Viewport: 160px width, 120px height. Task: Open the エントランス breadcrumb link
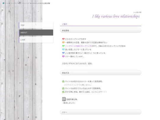click(14, 3)
